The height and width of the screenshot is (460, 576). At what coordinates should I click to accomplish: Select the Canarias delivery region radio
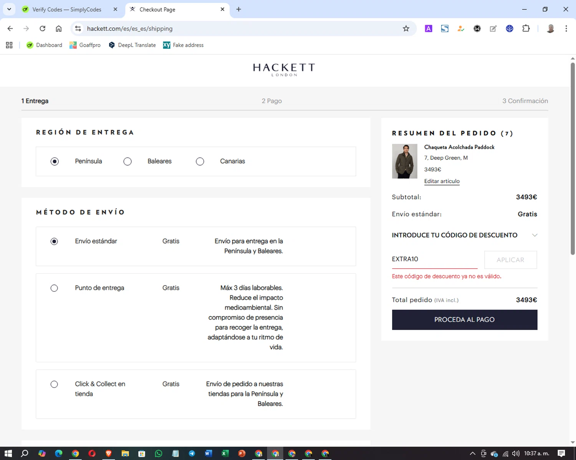200,161
